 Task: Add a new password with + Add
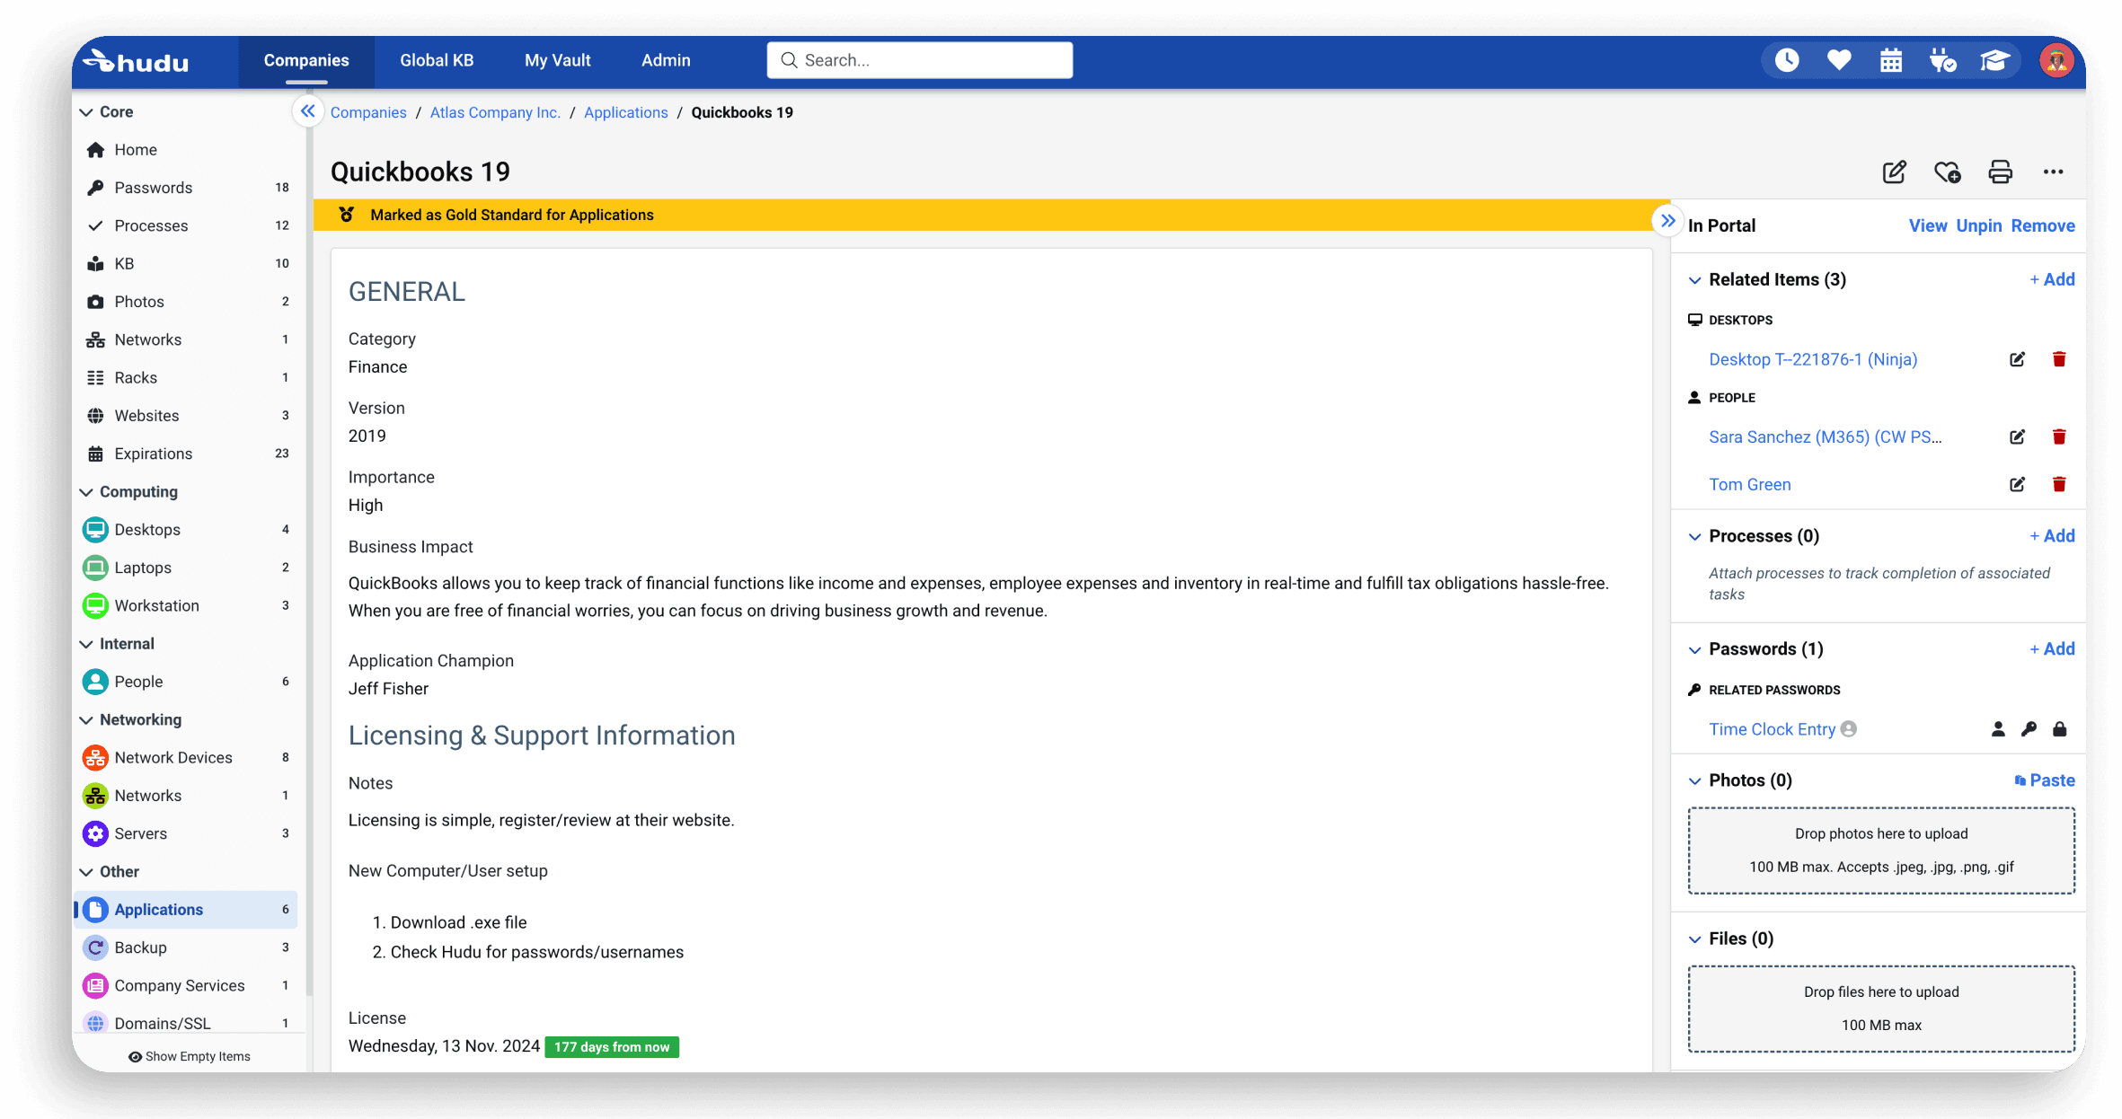pos(2051,648)
